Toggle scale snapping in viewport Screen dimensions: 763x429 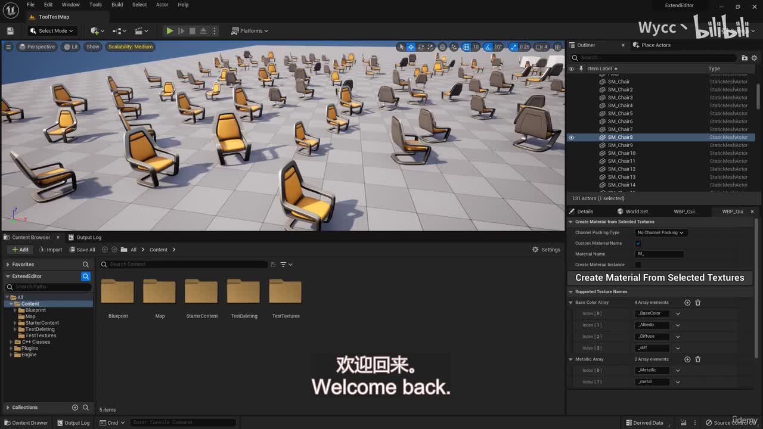pos(513,46)
